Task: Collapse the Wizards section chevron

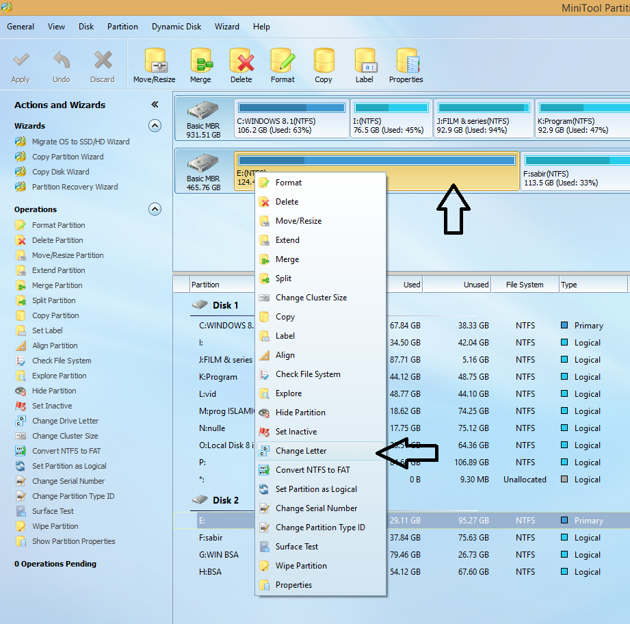Action: 155,126
